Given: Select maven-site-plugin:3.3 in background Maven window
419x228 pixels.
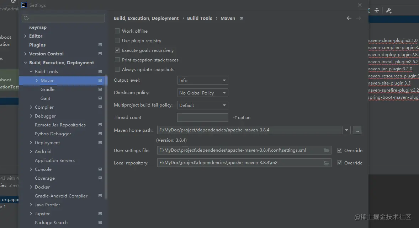Looking at the screenshot, I should [x=389, y=83].
